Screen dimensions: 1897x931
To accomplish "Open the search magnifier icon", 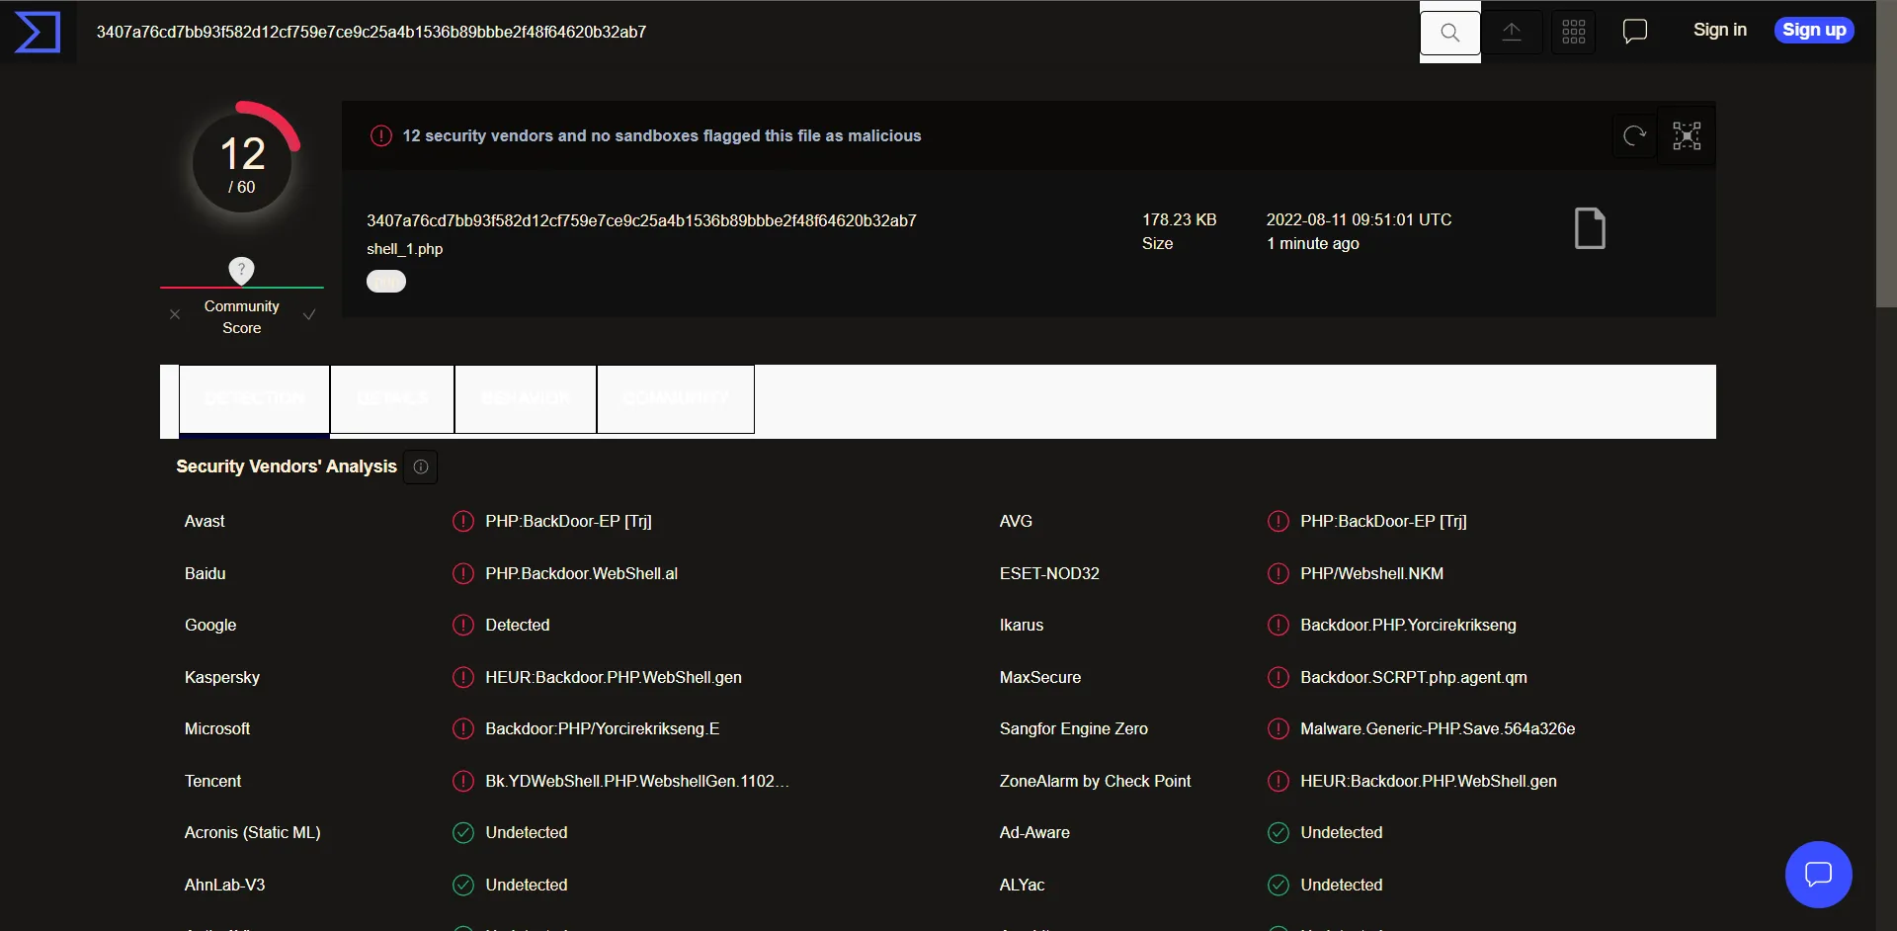I will 1449,33.
